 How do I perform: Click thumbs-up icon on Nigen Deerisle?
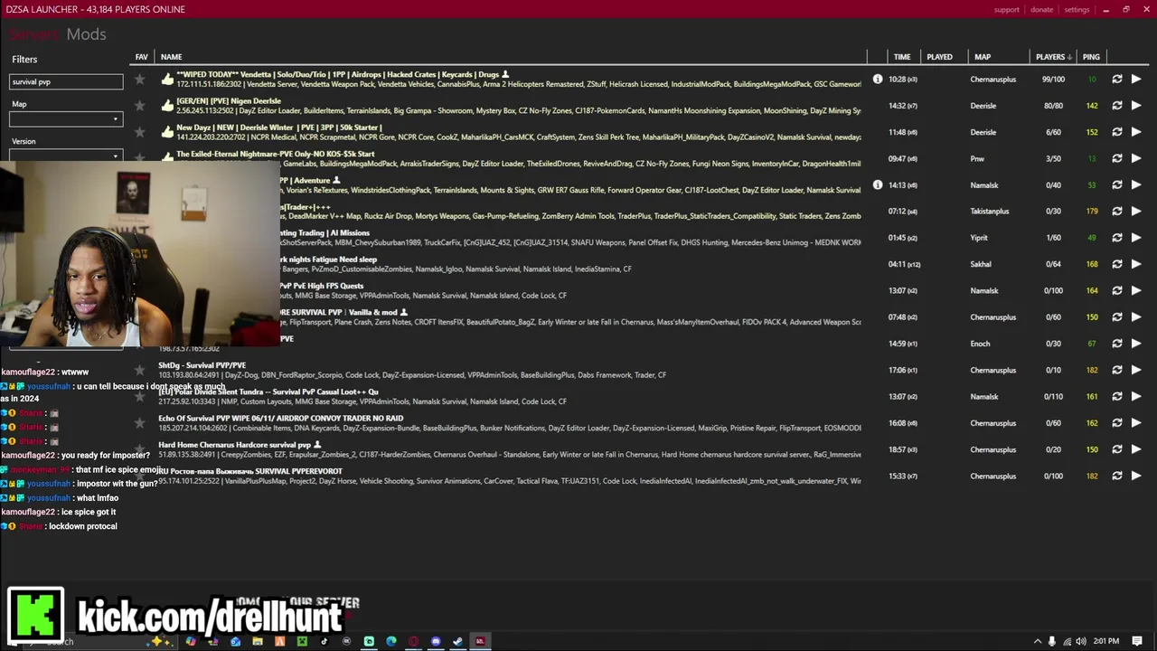(x=167, y=106)
